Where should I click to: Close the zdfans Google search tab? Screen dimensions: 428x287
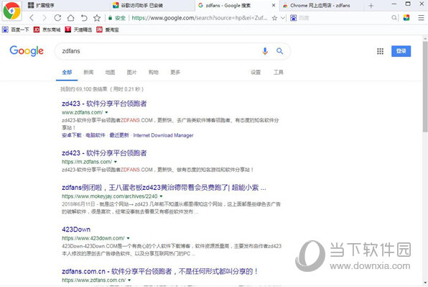click(x=274, y=6)
